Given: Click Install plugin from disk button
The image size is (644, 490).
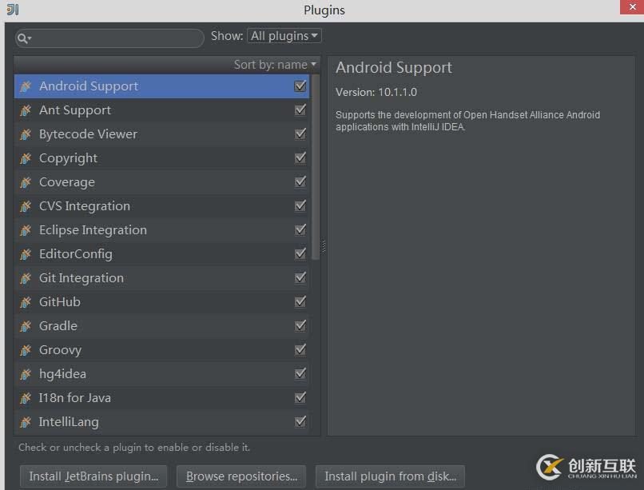Looking at the screenshot, I should tap(390, 476).
